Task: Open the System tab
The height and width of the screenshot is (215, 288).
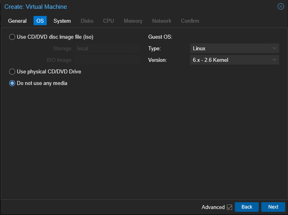Action: pyautogui.click(x=62, y=21)
